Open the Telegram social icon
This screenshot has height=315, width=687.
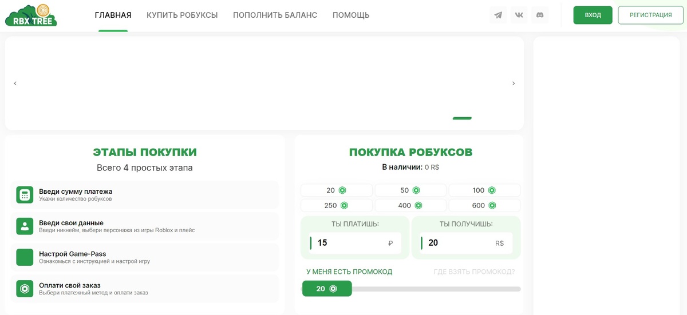[499, 15]
